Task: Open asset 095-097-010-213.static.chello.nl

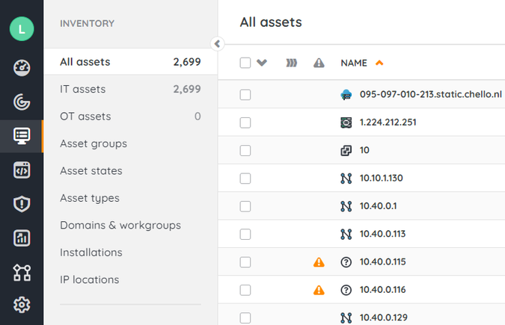Action: [x=430, y=94]
